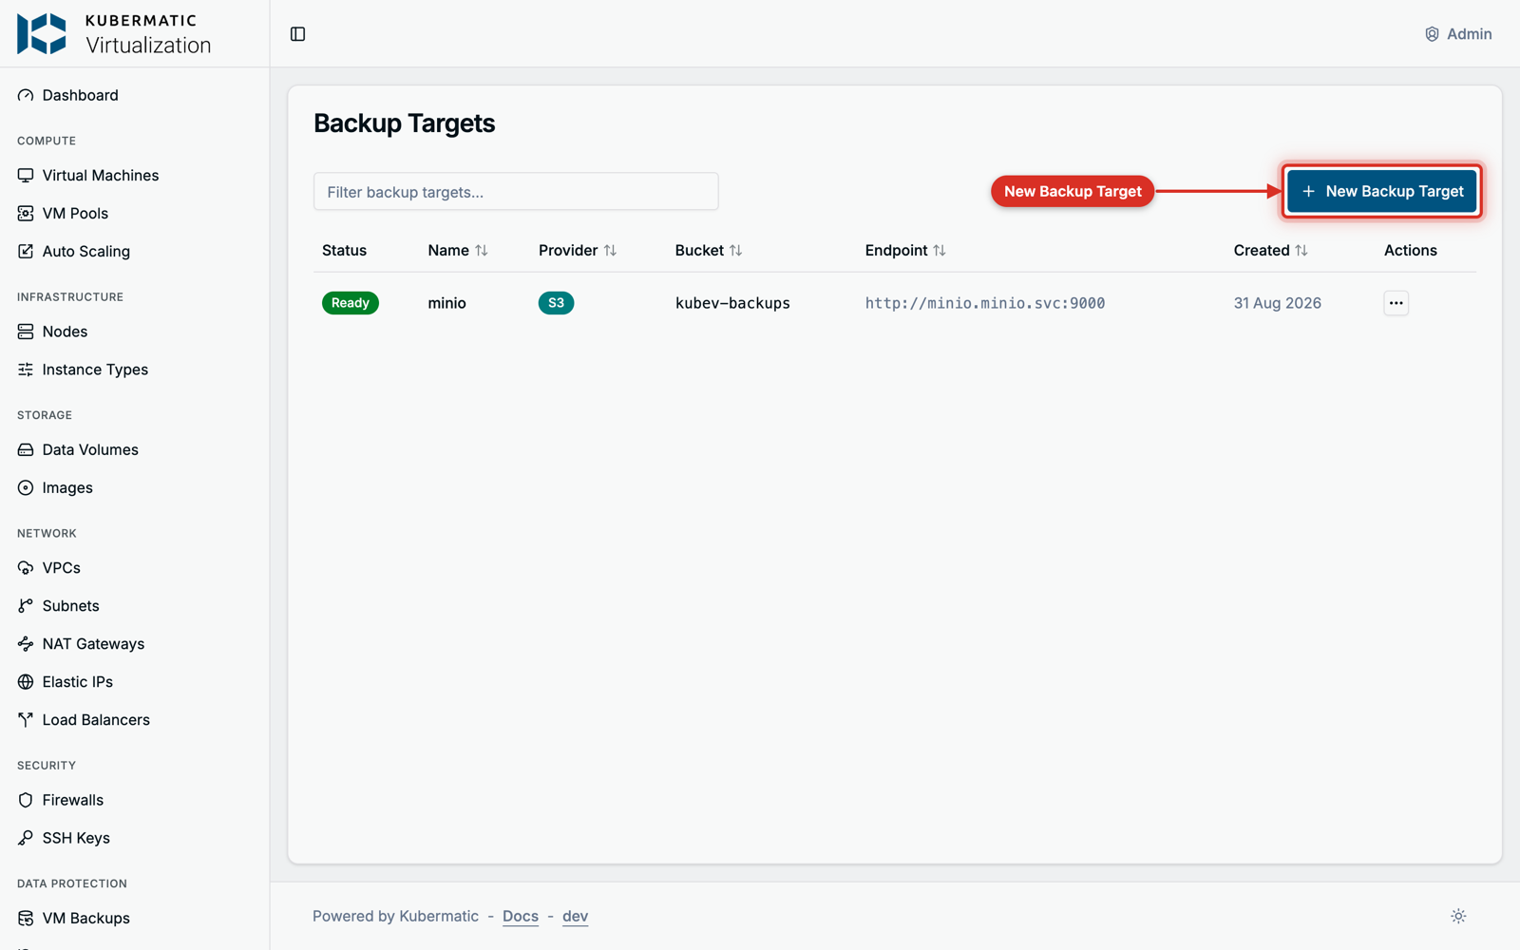
Task: Click the Firewalls shield icon
Action: click(x=26, y=800)
